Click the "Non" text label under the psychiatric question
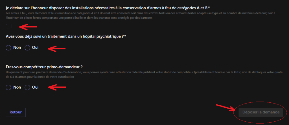This screenshot has height=125, width=289. pyautogui.click(x=17, y=48)
